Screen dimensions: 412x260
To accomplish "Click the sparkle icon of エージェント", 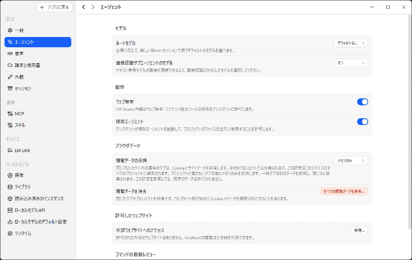I will click(x=10, y=42).
